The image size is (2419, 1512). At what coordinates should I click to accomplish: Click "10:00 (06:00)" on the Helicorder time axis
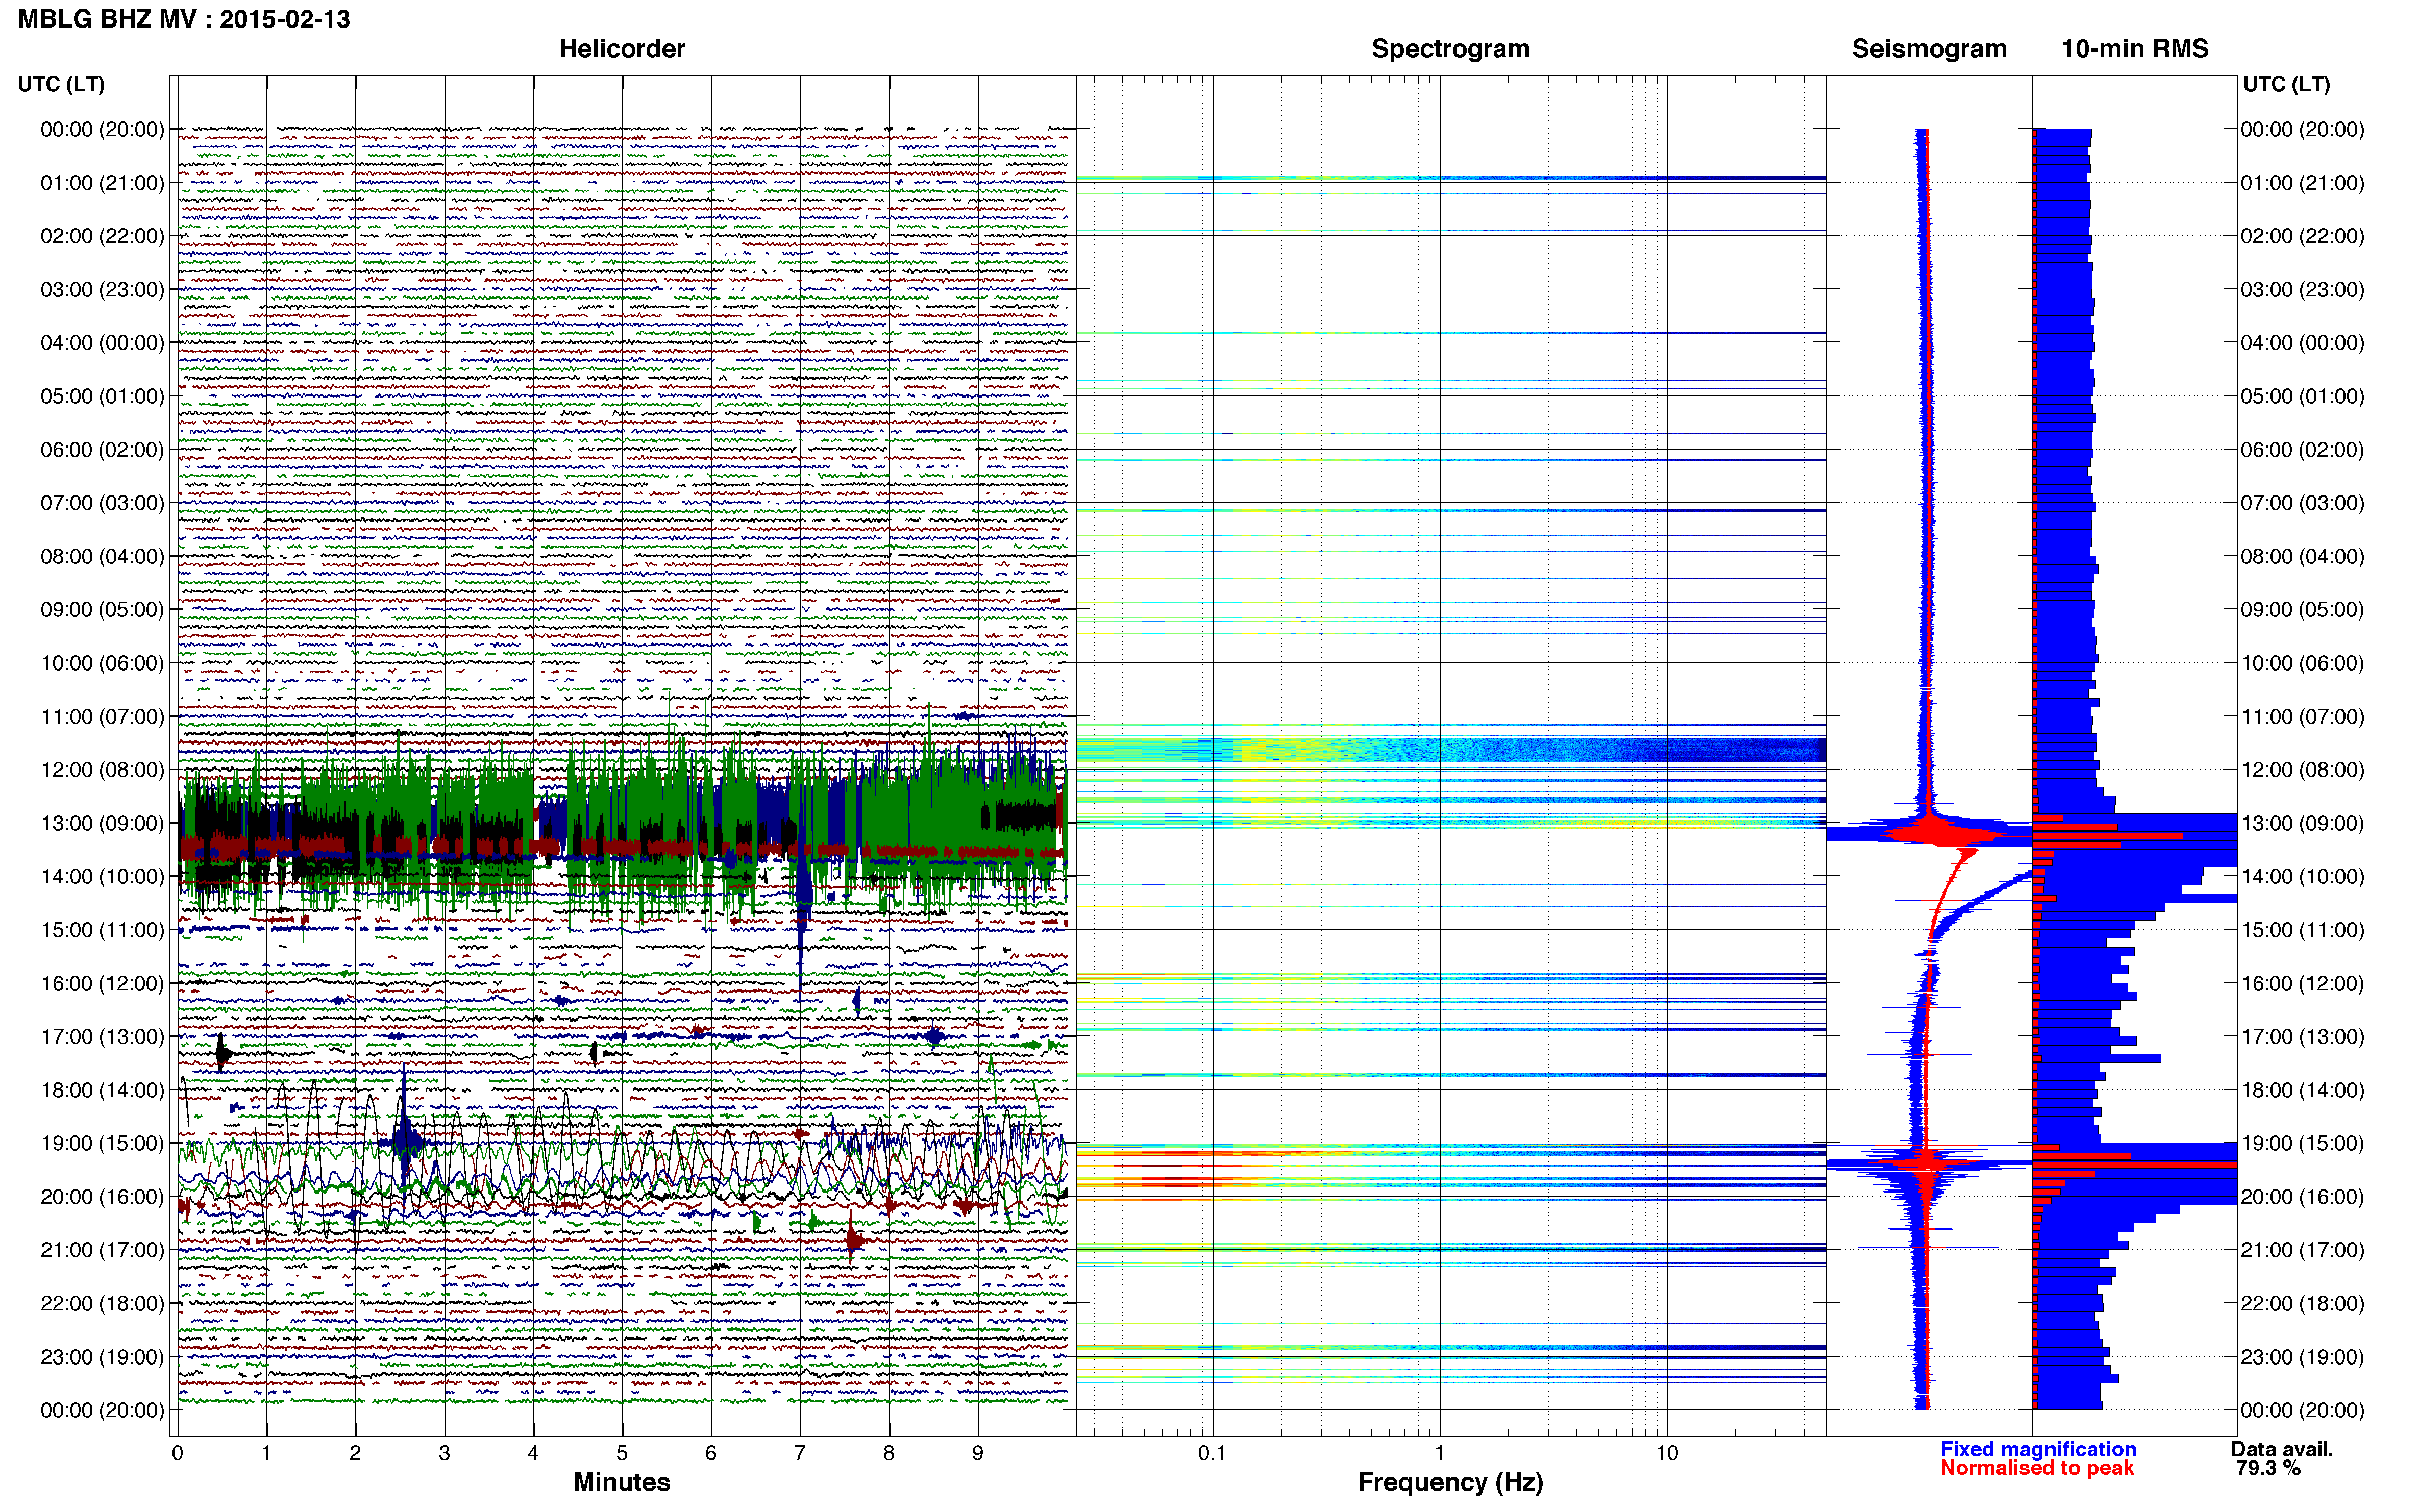(102, 663)
